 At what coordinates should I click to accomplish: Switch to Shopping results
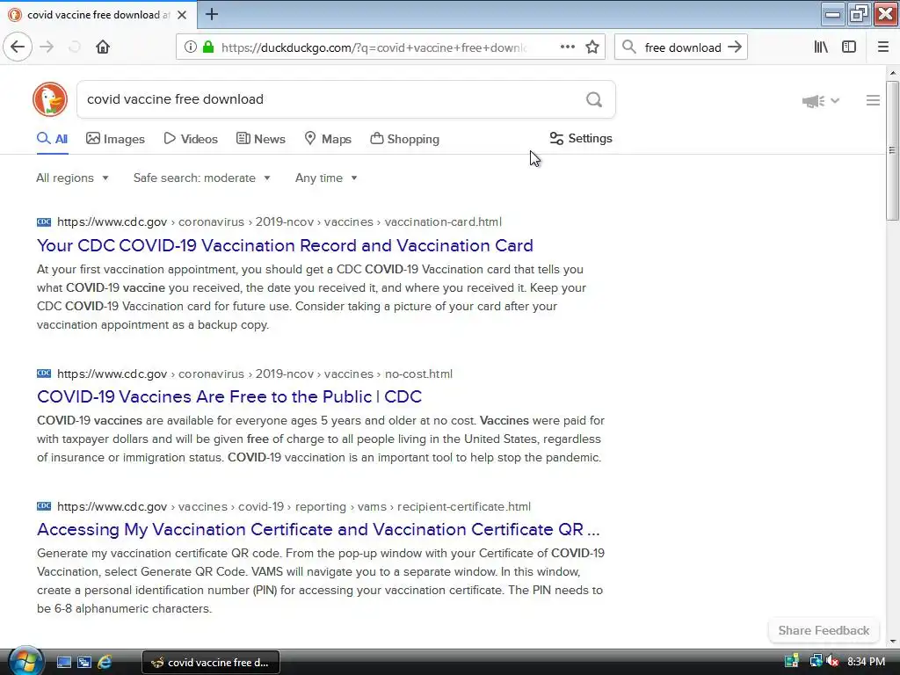(404, 139)
